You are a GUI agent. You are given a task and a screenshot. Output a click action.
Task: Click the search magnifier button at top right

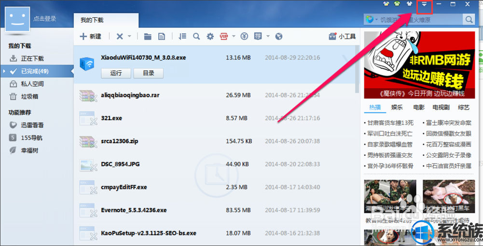(x=469, y=20)
